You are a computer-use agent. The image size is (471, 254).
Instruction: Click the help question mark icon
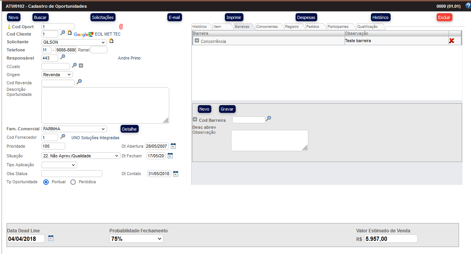pyautogui.click(x=468, y=6)
